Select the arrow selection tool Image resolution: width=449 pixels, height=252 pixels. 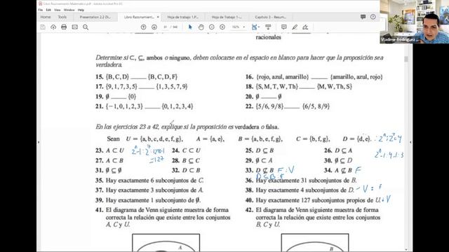tap(190, 27)
